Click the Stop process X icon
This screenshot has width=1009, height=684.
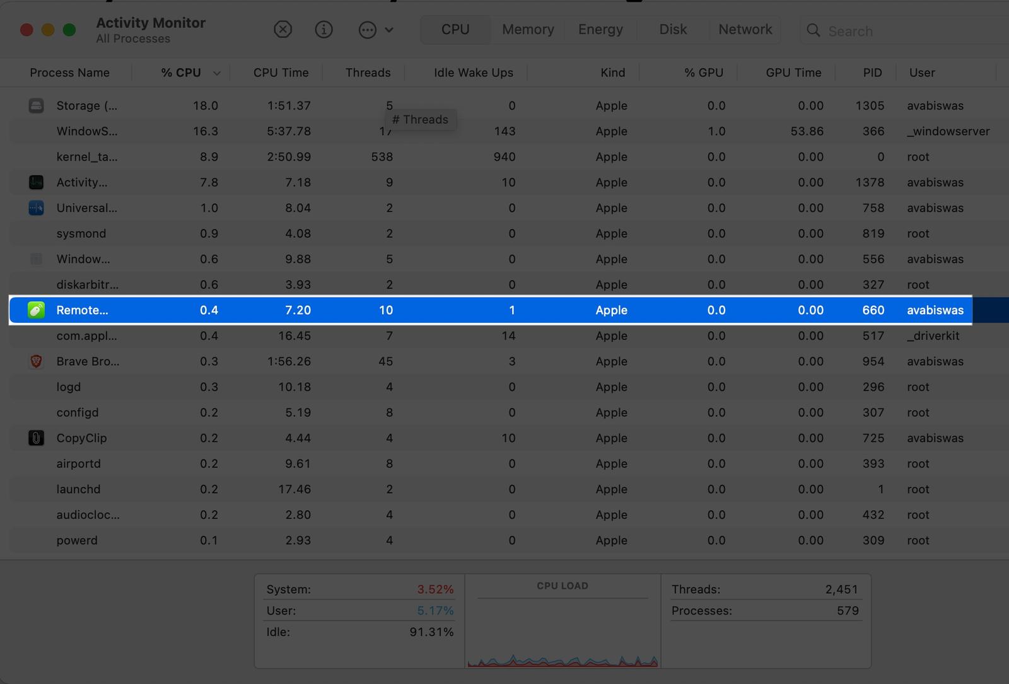pos(283,30)
